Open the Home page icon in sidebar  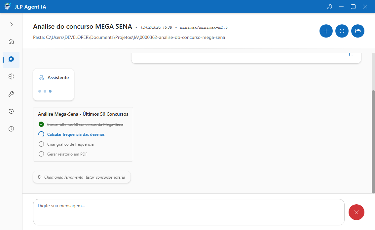click(x=11, y=42)
